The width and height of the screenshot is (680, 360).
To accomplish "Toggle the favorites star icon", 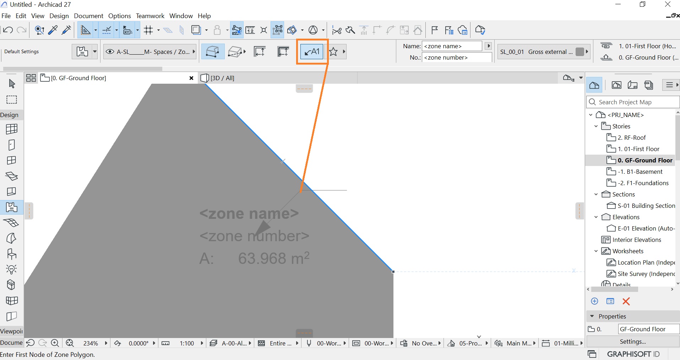I will coord(333,52).
